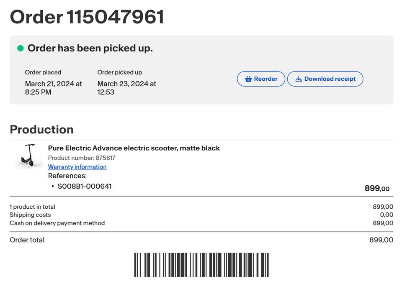Screen dimensions: 402x289
Task: Click the Cash on delivery payment method line
Action: [x=57, y=223]
